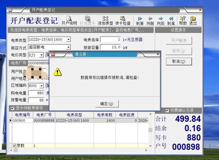Jump to first record with 到首
The image size is (219, 160).
(140, 20)
